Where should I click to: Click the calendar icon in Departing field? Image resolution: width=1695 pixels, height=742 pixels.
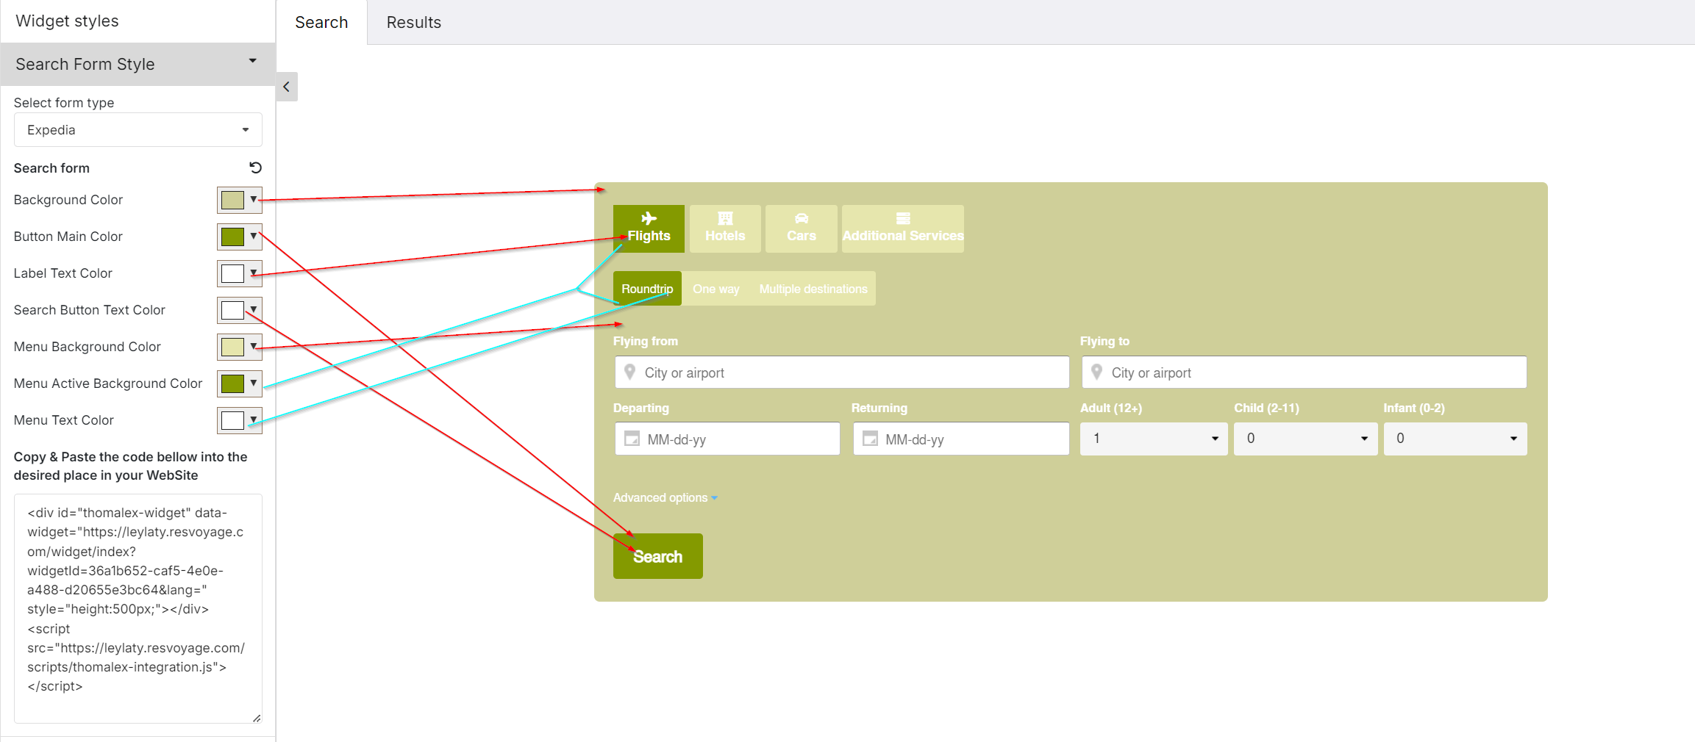click(x=632, y=439)
